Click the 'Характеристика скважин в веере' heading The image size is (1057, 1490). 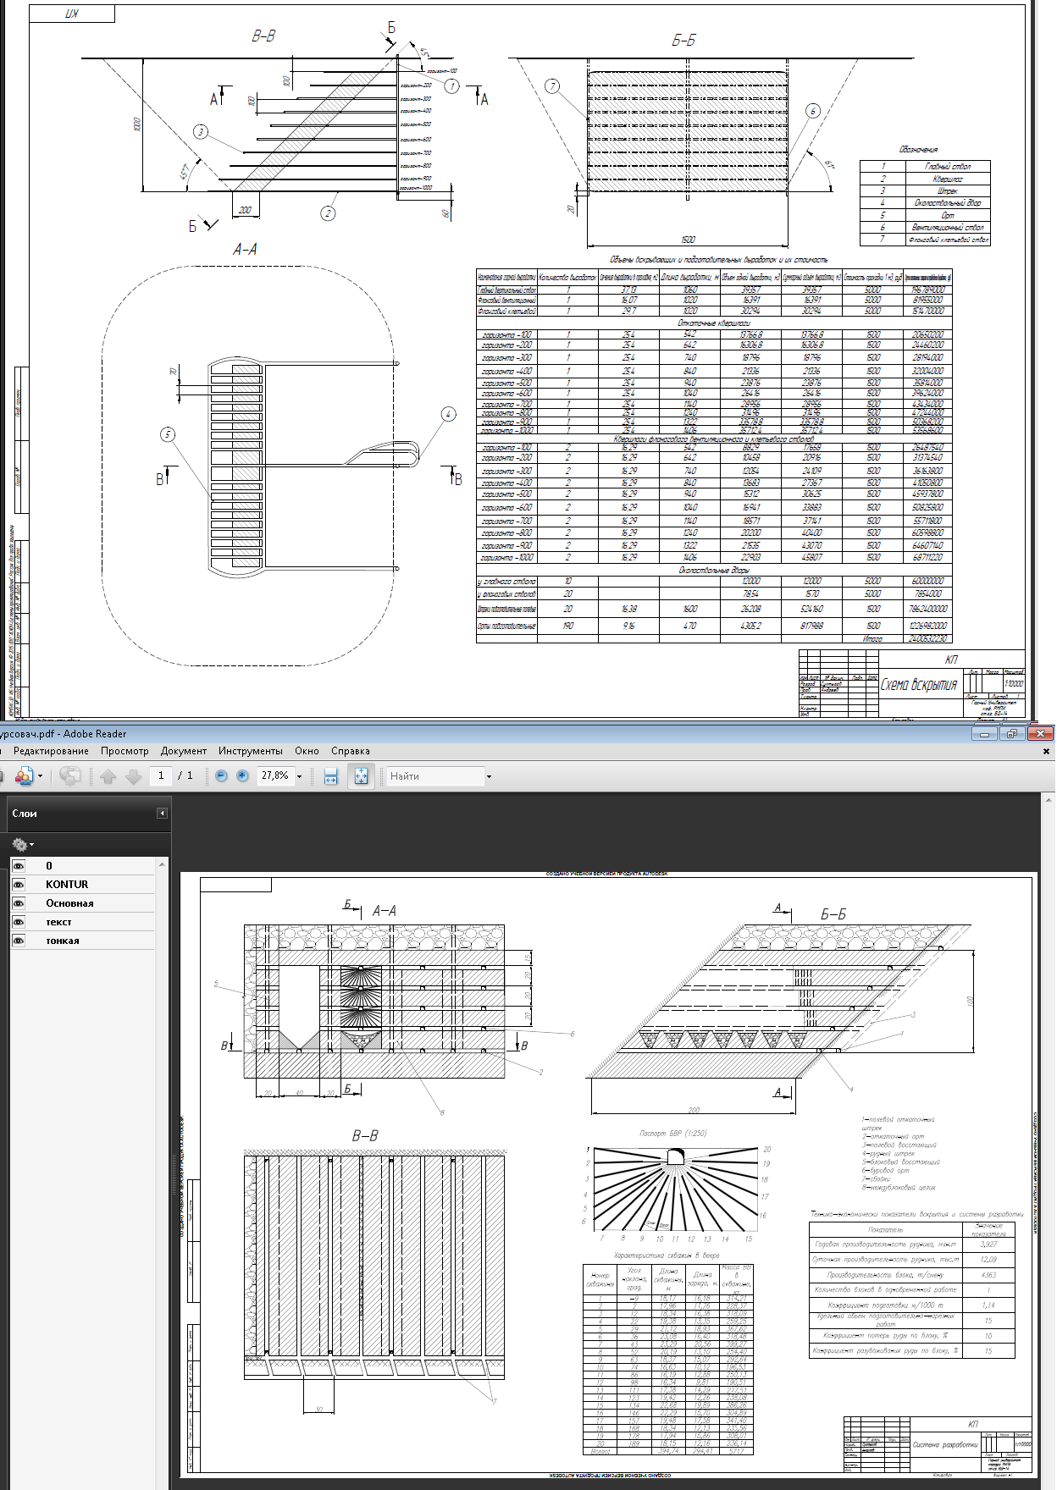(x=667, y=1255)
